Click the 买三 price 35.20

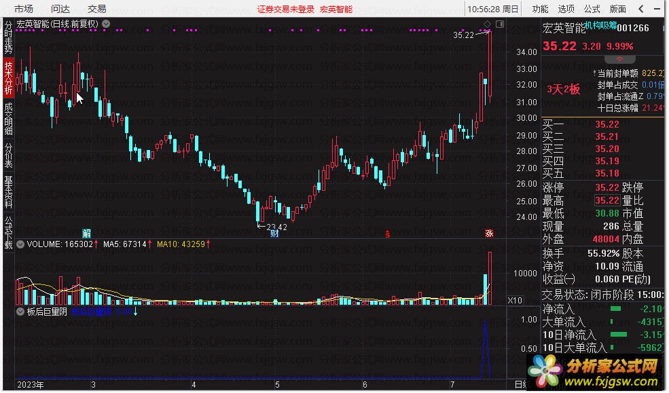(x=607, y=149)
